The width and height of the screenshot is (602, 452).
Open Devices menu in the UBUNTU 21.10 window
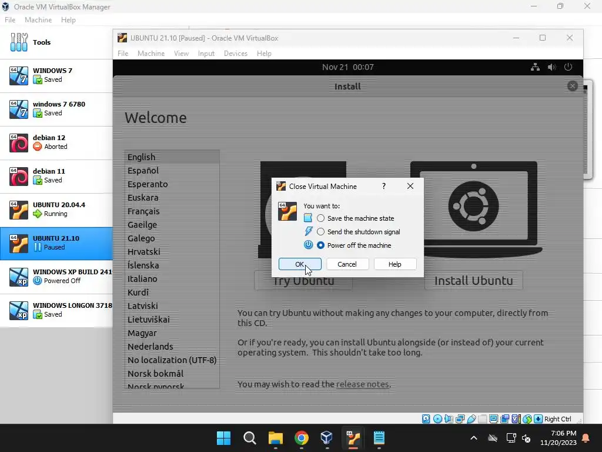click(x=236, y=54)
